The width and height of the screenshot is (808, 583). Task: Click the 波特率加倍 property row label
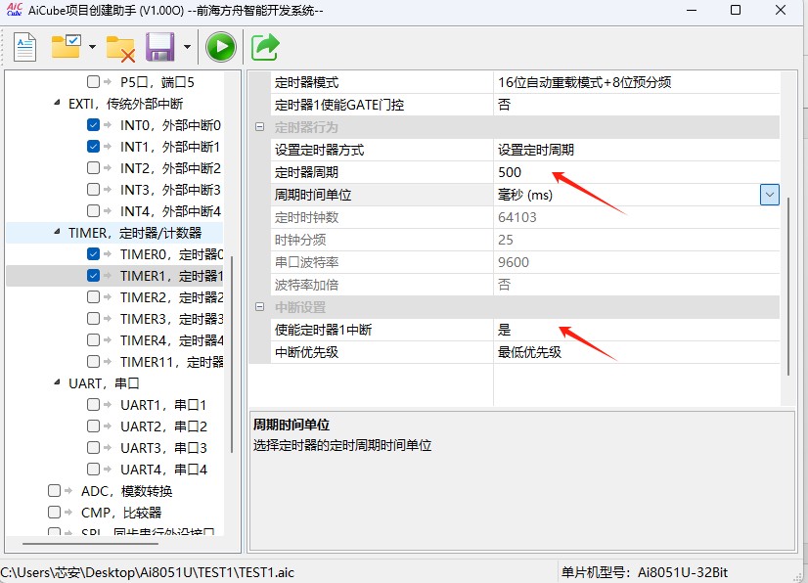coord(306,285)
